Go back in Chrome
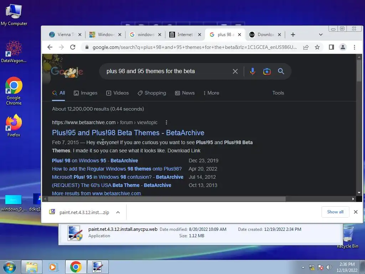Viewport: 365px width, 274px height. [x=50, y=47]
